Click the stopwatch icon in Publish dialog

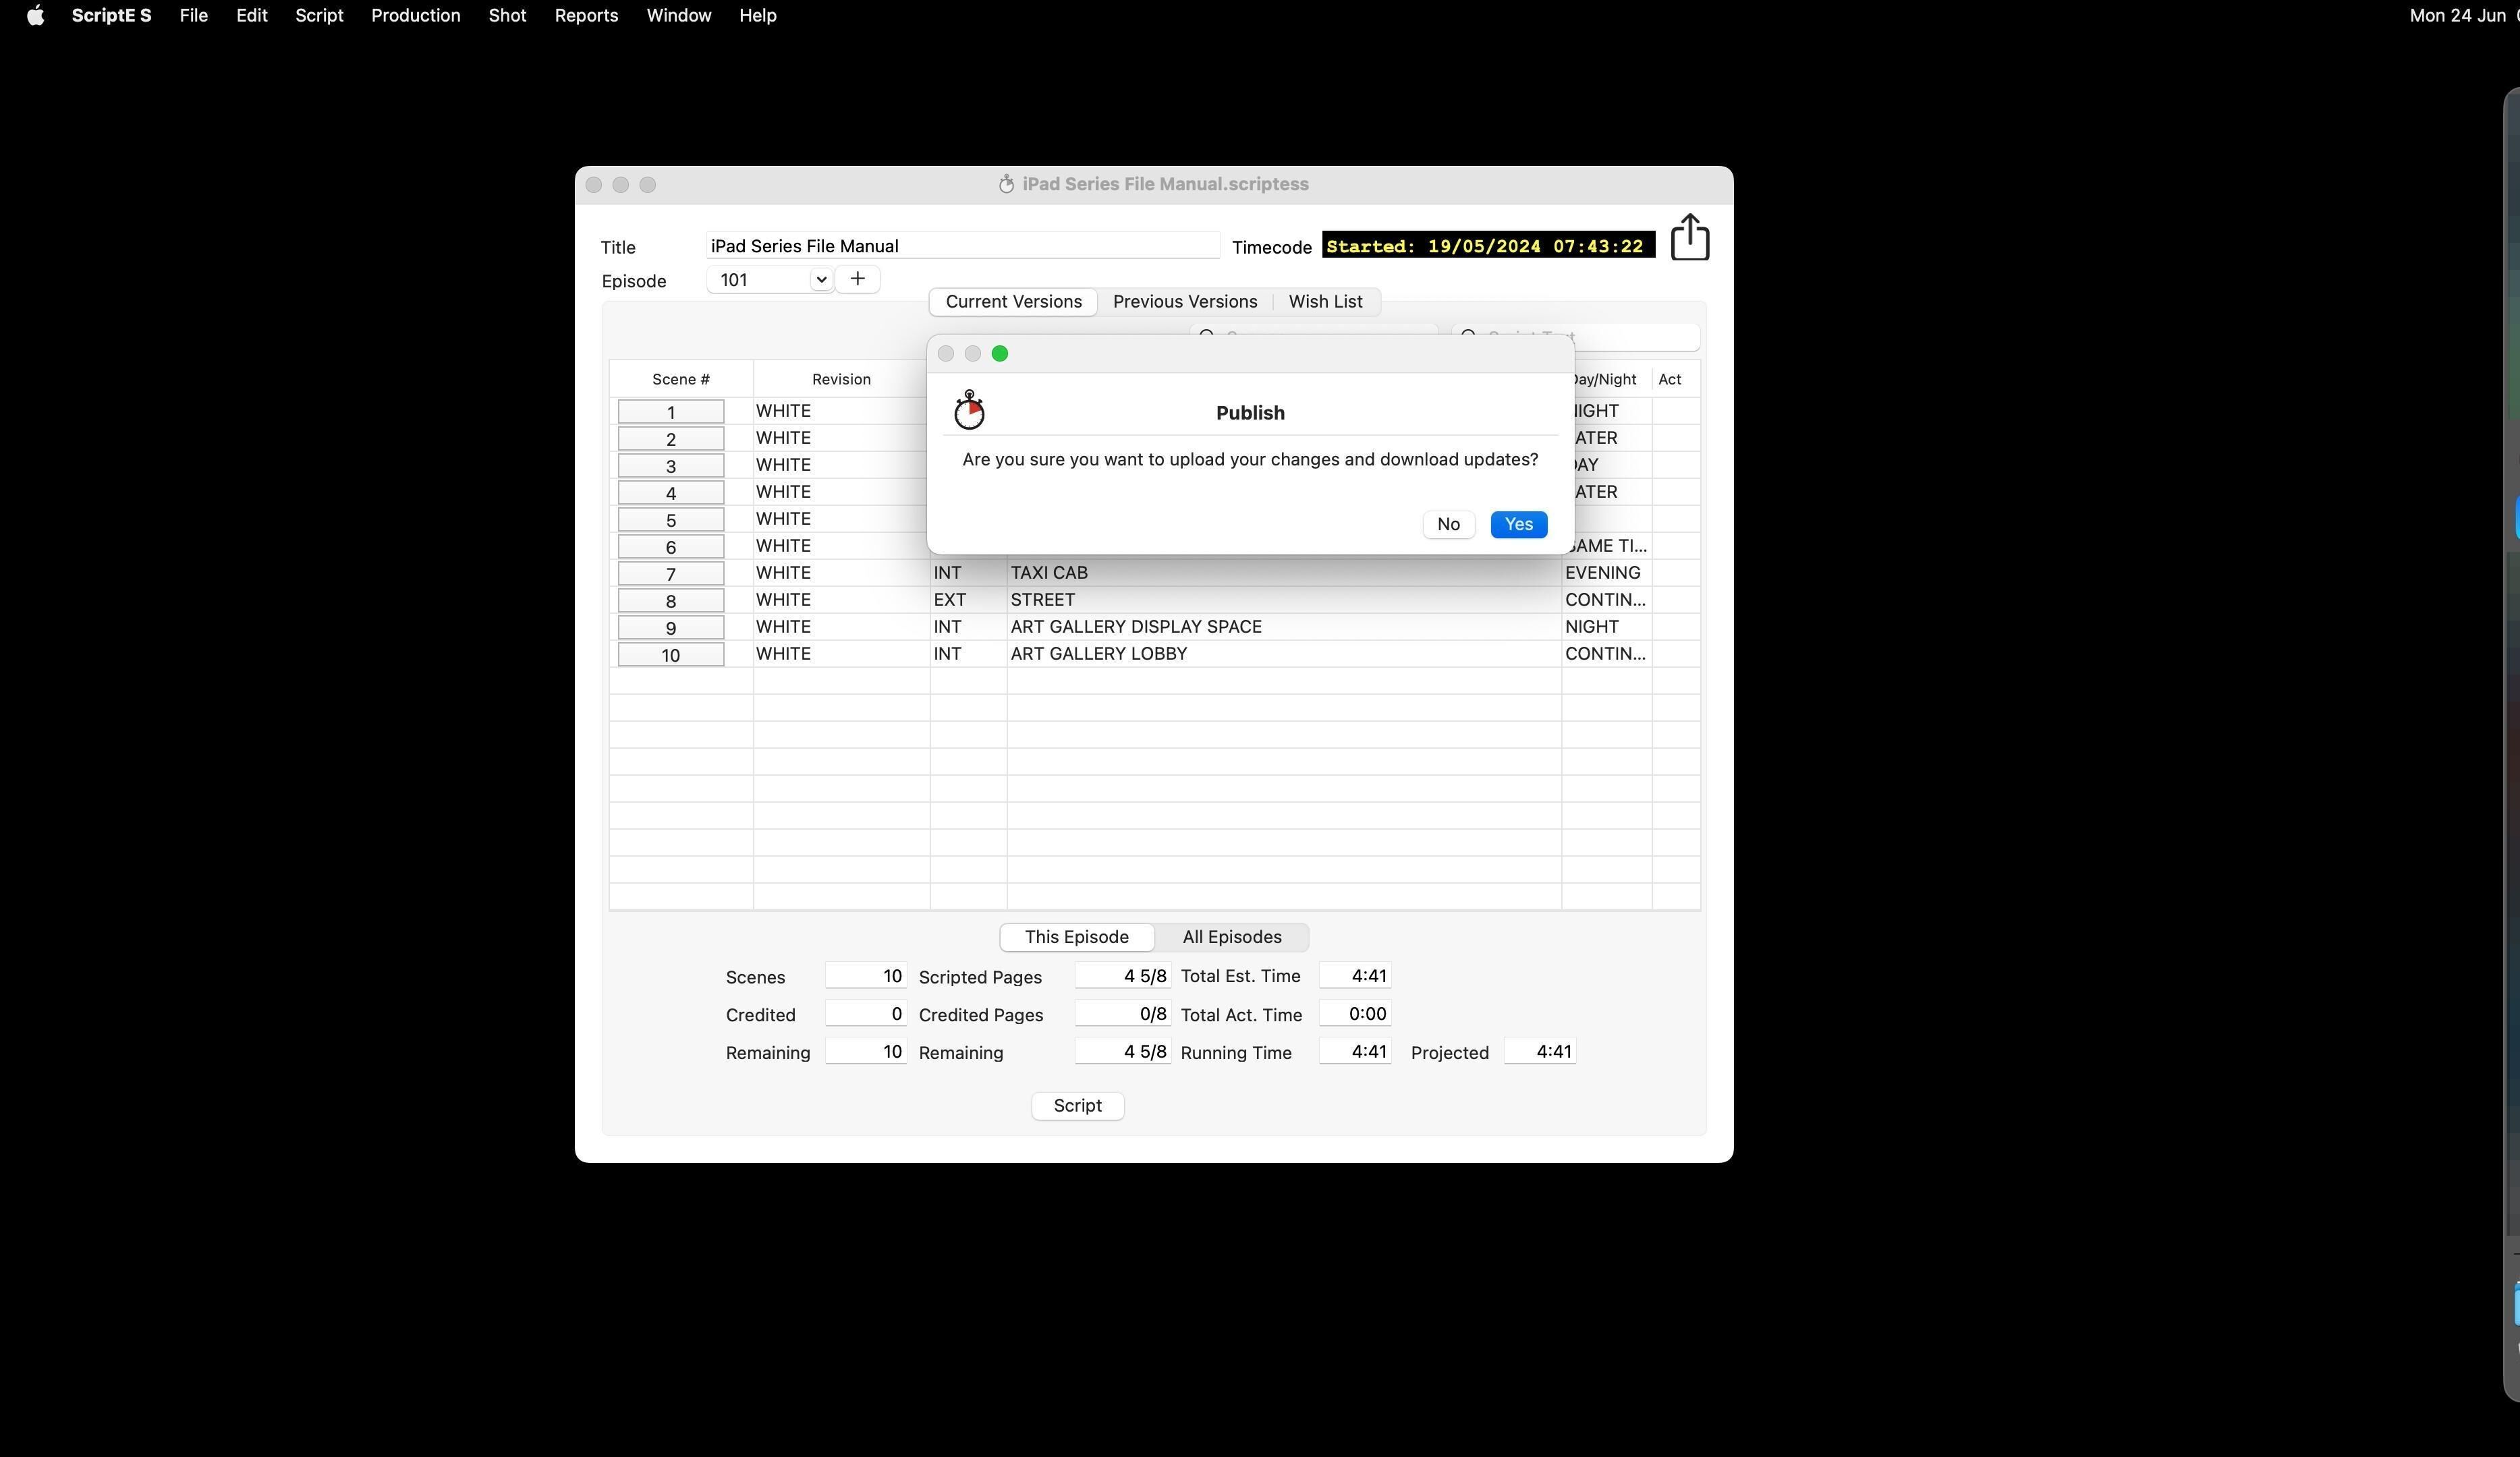968,410
